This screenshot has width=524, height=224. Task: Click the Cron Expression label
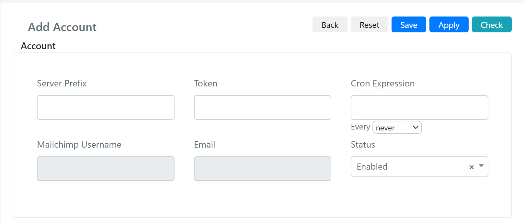(383, 84)
